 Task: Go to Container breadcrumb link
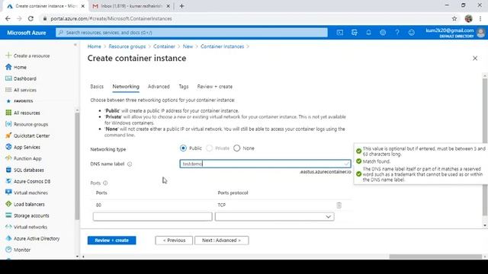tap(164, 46)
